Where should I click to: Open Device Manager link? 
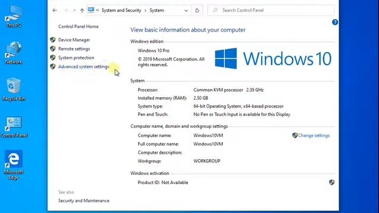click(x=74, y=40)
